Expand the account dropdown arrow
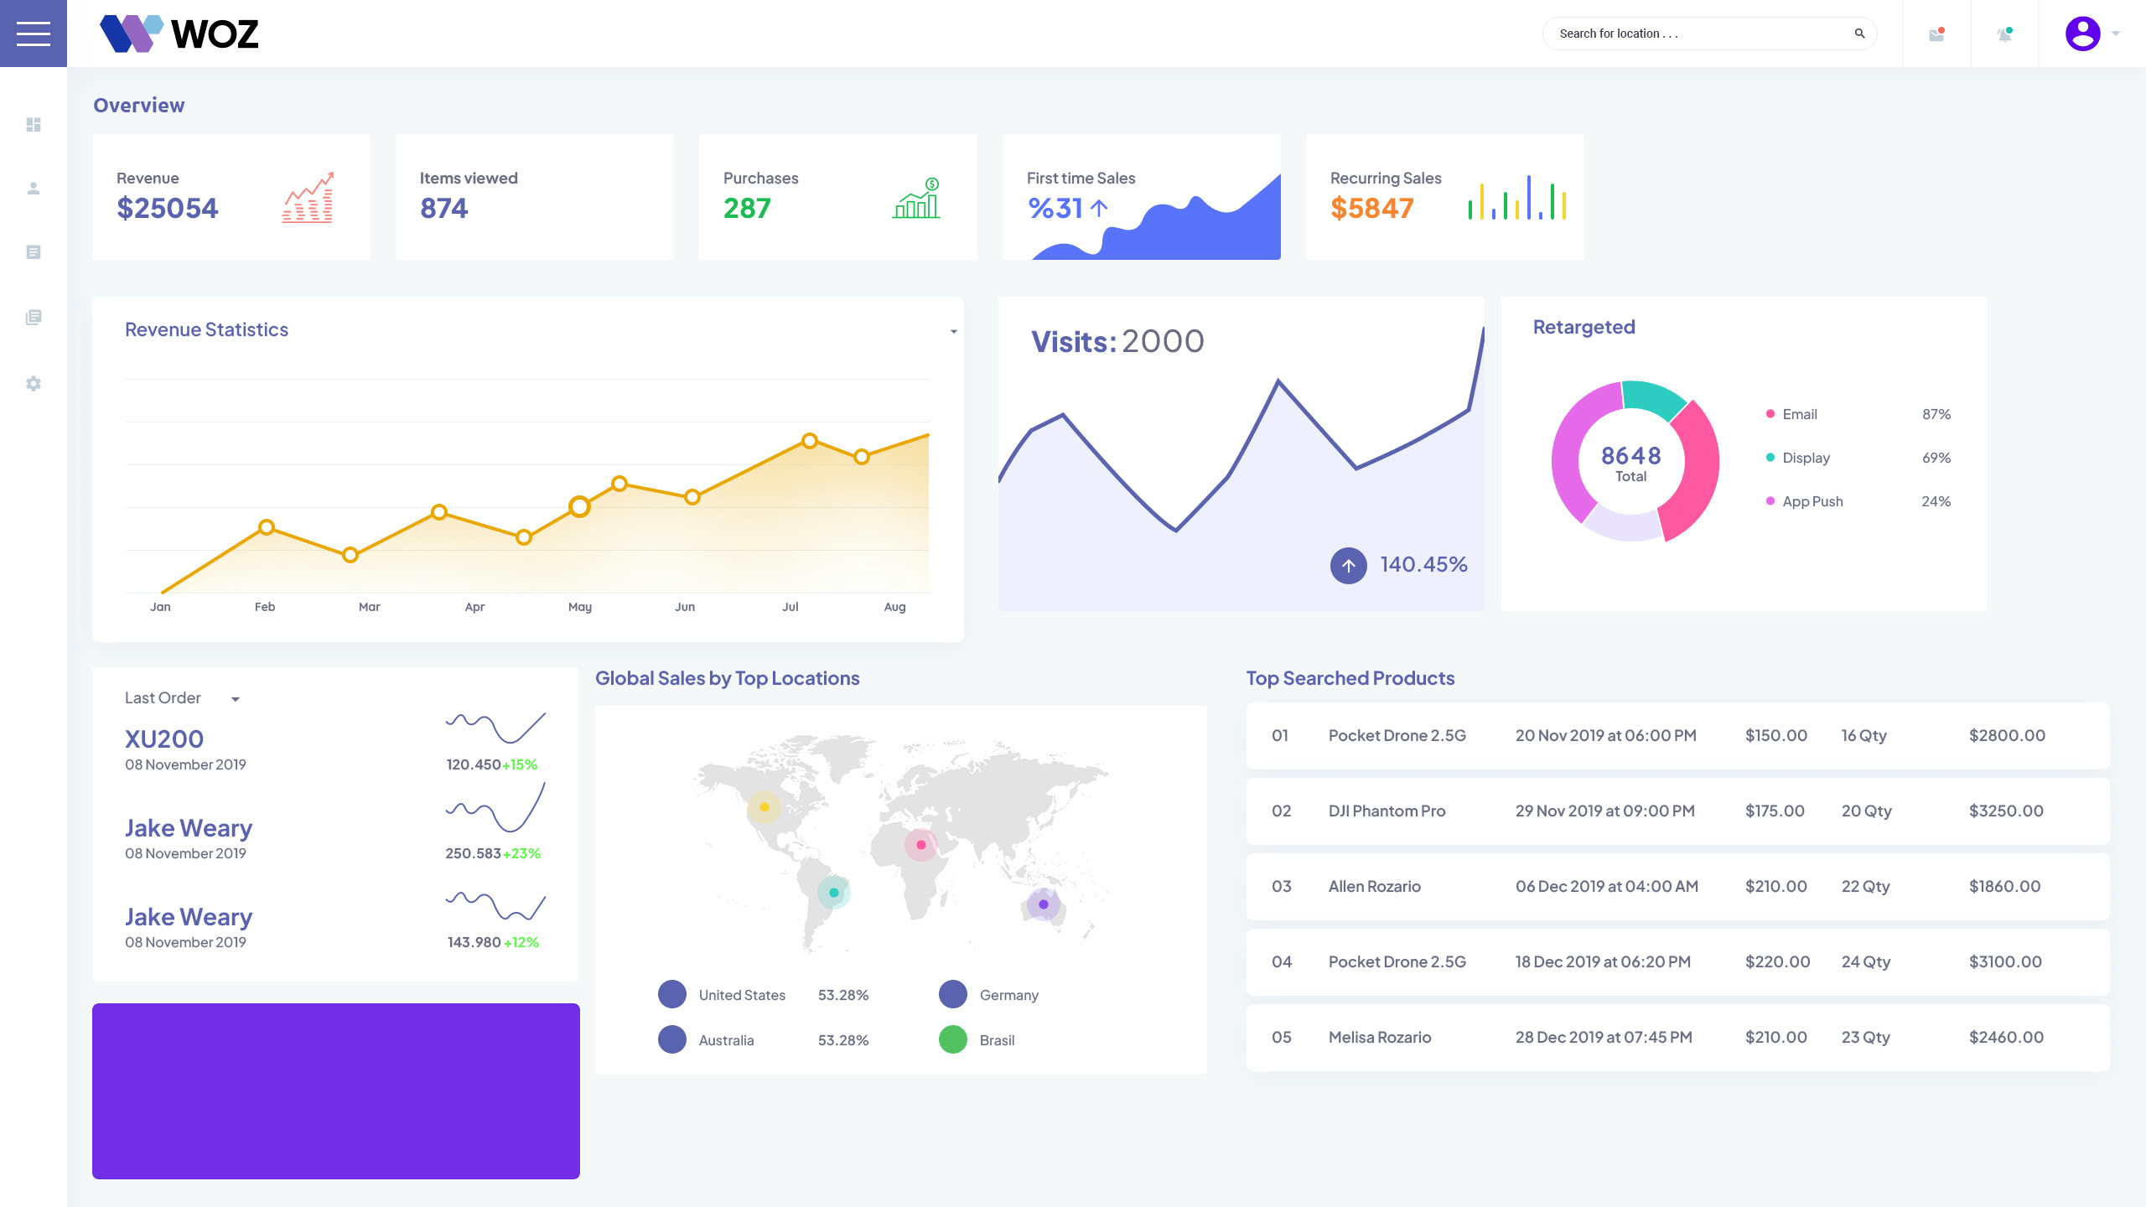The width and height of the screenshot is (2146, 1207). click(x=2116, y=34)
